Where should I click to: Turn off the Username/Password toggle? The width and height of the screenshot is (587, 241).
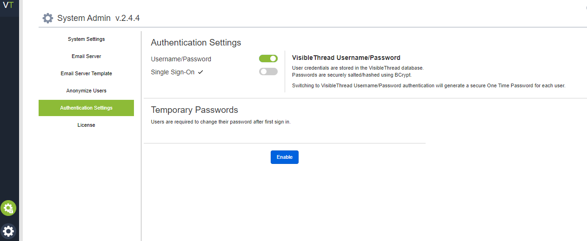point(268,59)
